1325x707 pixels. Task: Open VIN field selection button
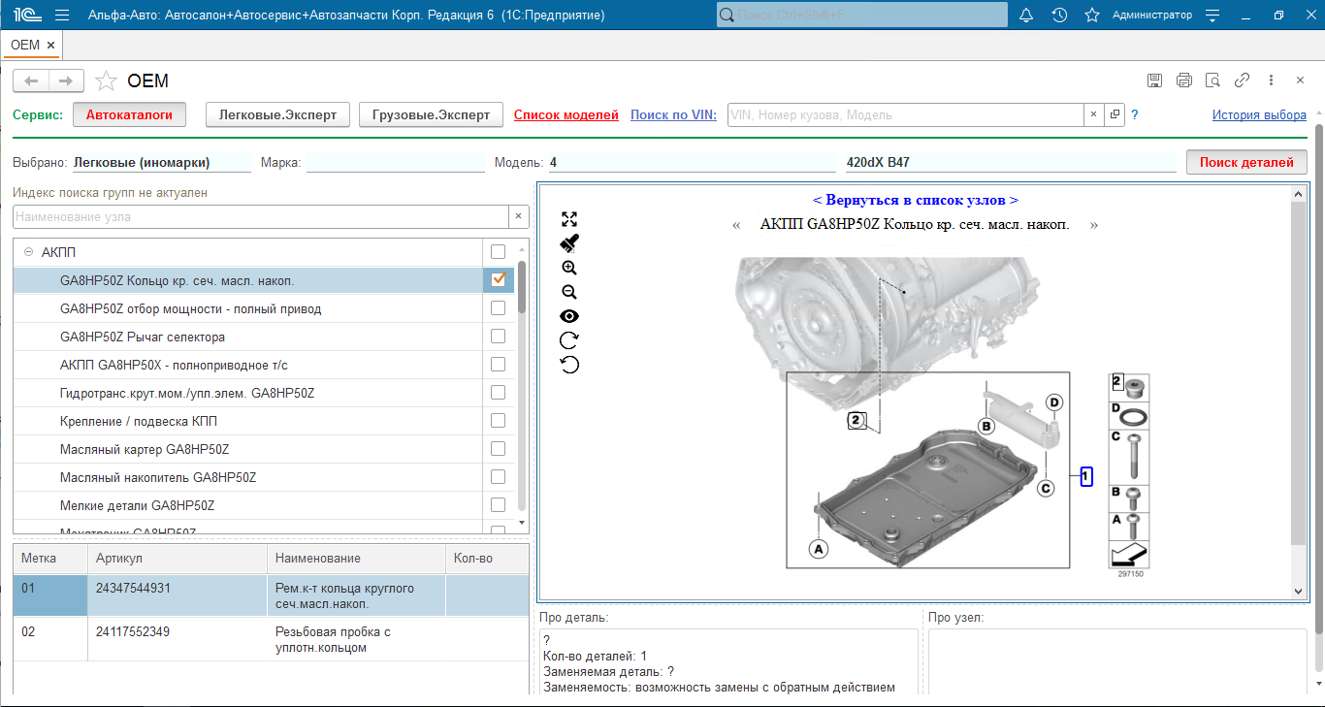pyautogui.click(x=1115, y=114)
